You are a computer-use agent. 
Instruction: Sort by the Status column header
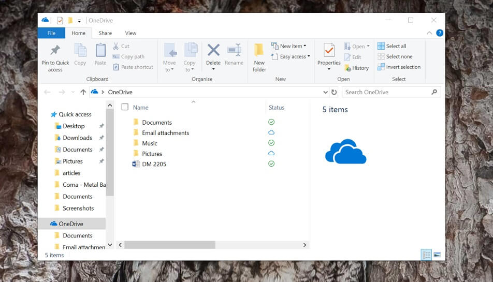click(277, 108)
